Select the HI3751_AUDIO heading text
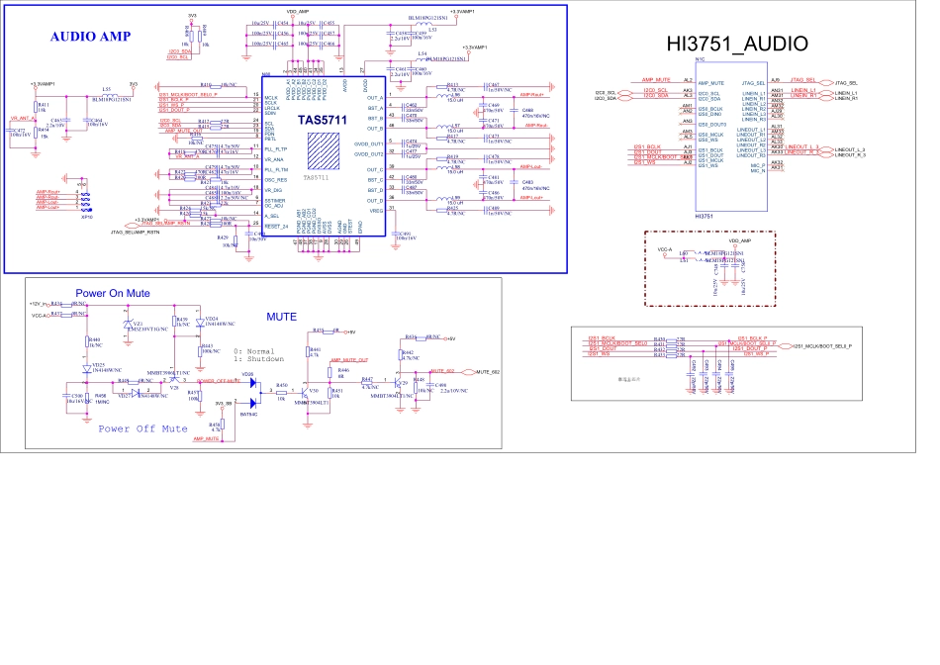 click(x=736, y=44)
